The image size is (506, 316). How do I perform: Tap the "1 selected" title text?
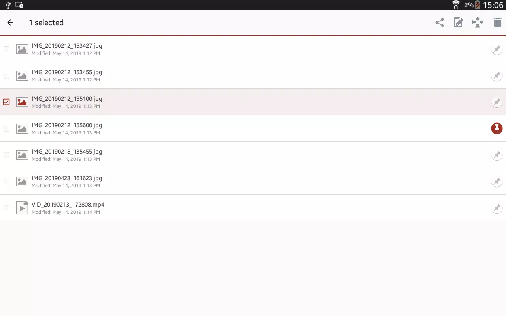(x=46, y=23)
